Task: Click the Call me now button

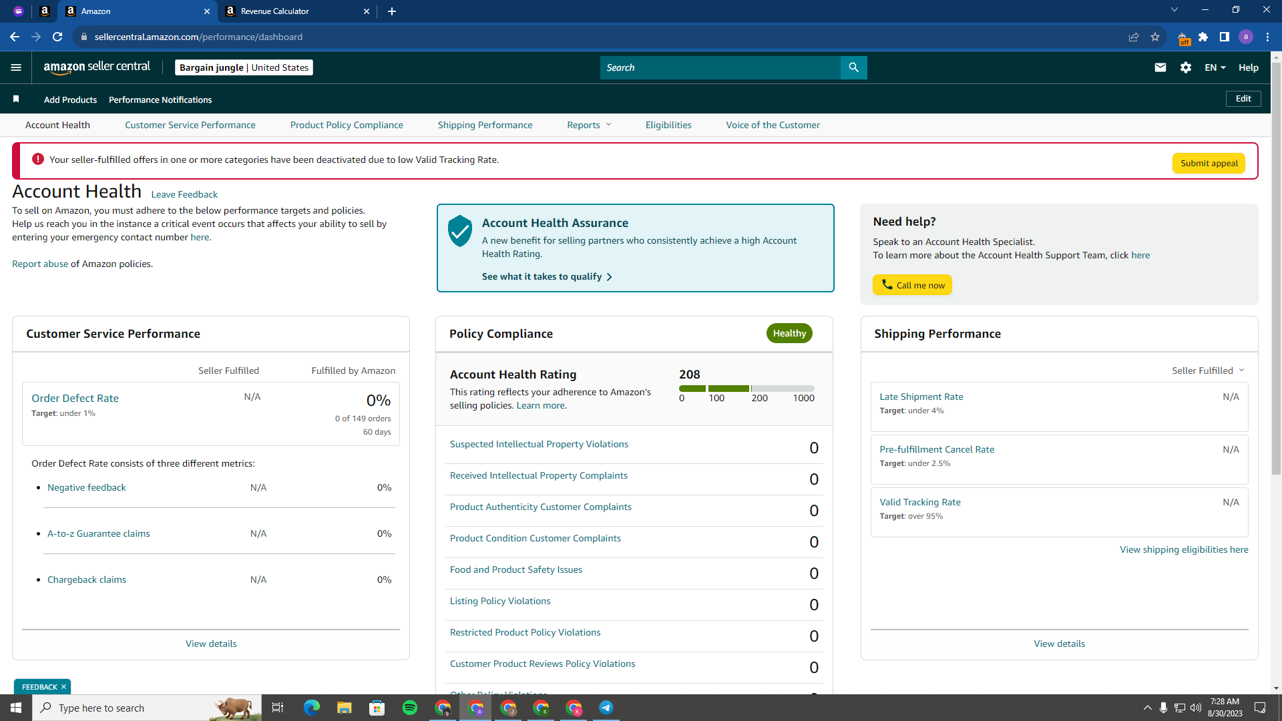Action: coord(912,285)
